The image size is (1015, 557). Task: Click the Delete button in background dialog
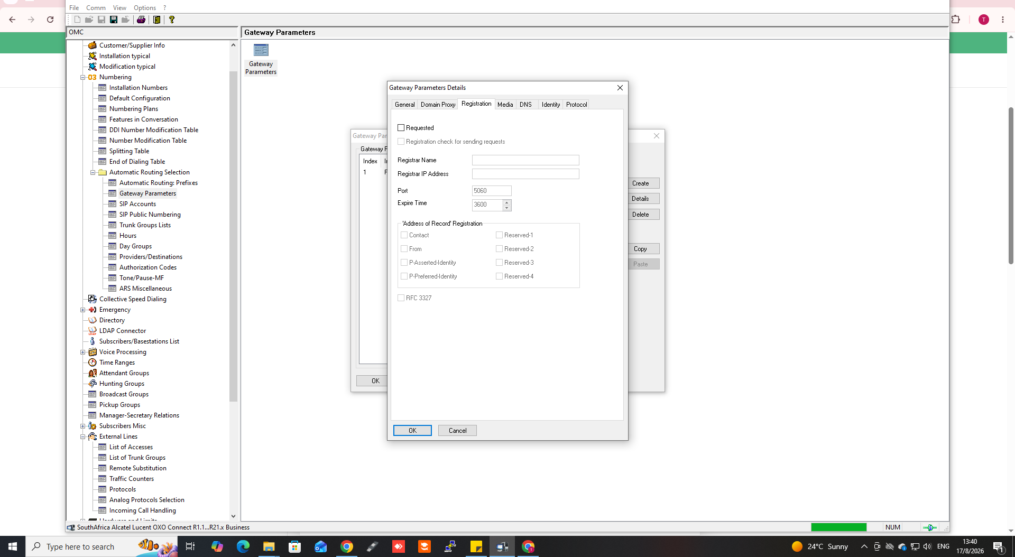click(x=643, y=215)
